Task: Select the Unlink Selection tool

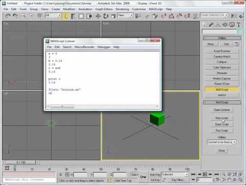Action: coord(32,16)
